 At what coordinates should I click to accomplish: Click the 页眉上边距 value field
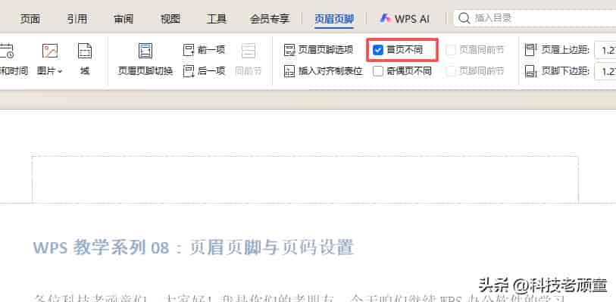coord(605,50)
